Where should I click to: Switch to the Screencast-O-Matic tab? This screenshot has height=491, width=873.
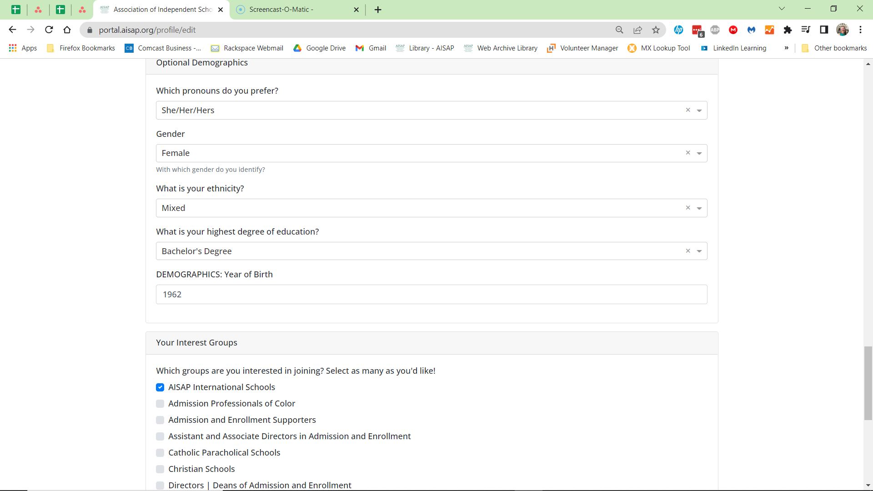click(x=291, y=10)
